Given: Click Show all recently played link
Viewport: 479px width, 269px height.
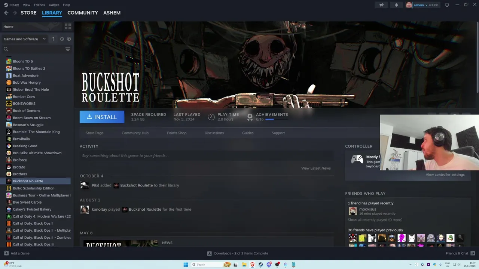Looking at the screenshot, I should pos(375,220).
